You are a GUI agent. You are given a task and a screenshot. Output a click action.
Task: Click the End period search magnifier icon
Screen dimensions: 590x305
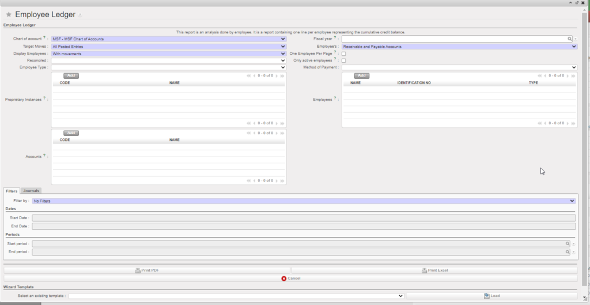point(568,252)
